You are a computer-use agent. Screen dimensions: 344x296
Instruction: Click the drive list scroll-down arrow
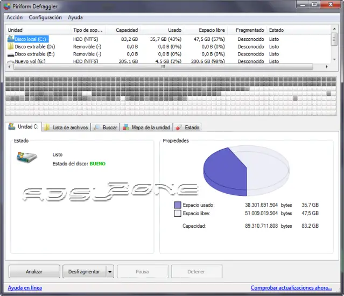[334, 59]
